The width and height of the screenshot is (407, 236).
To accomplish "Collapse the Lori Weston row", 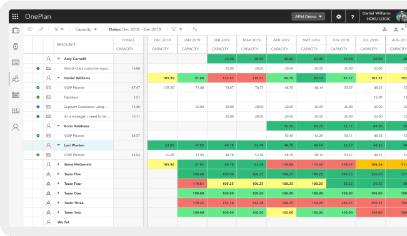I will pyautogui.click(x=58, y=145).
